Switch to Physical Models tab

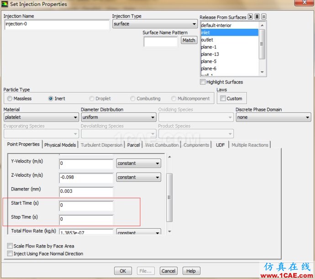60,145
